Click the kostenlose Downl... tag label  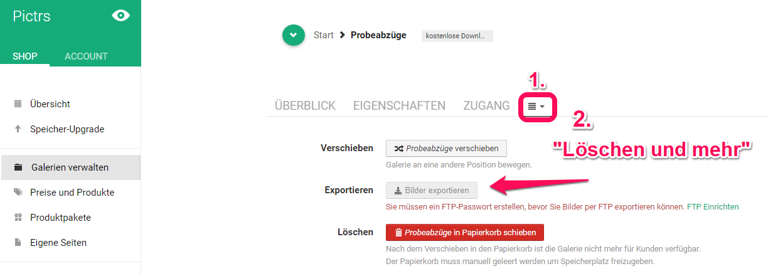pos(457,36)
